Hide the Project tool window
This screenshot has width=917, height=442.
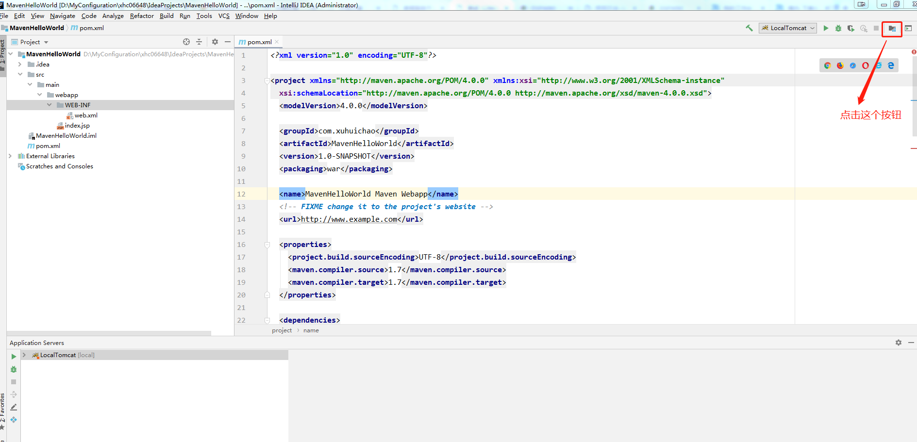click(x=227, y=42)
